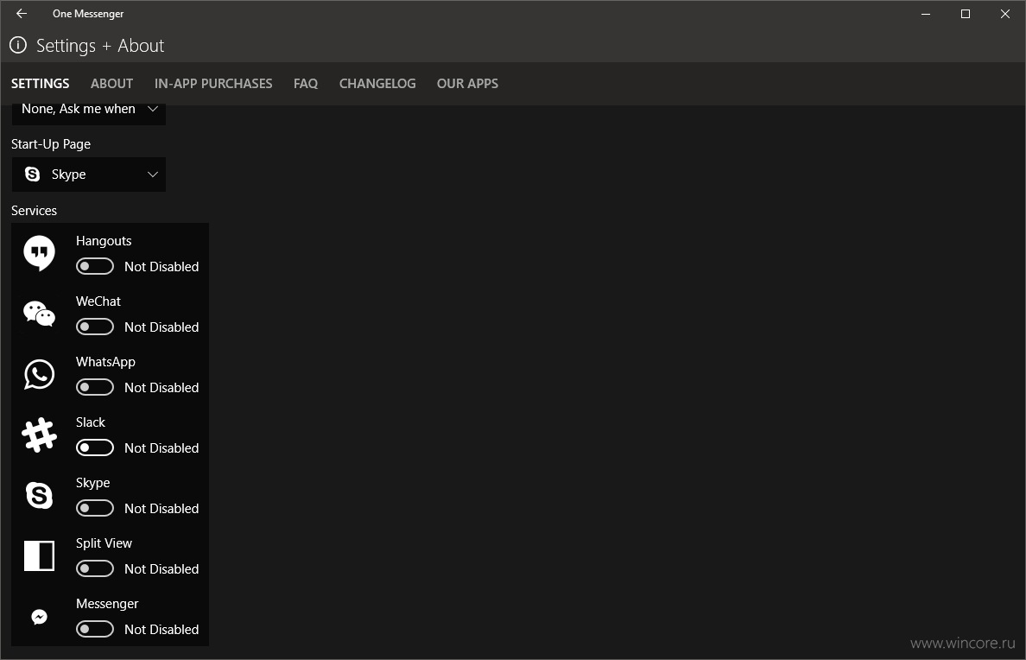Click the 'Start-Up Page' label
1026x660 pixels.
point(51,144)
